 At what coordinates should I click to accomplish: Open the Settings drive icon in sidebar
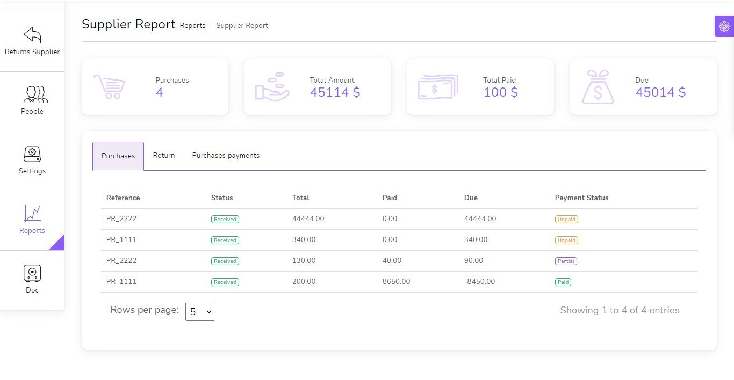[32, 154]
